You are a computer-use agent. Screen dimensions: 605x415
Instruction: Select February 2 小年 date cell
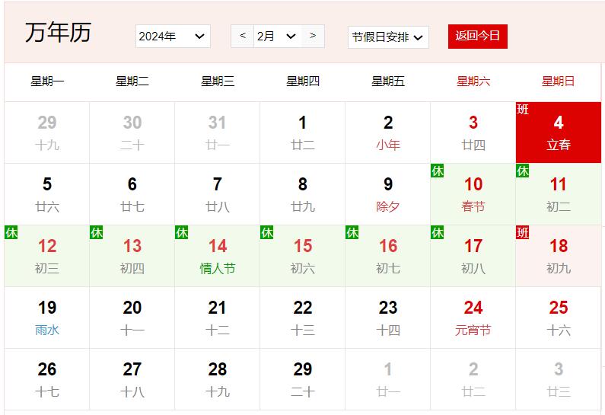point(387,132)
